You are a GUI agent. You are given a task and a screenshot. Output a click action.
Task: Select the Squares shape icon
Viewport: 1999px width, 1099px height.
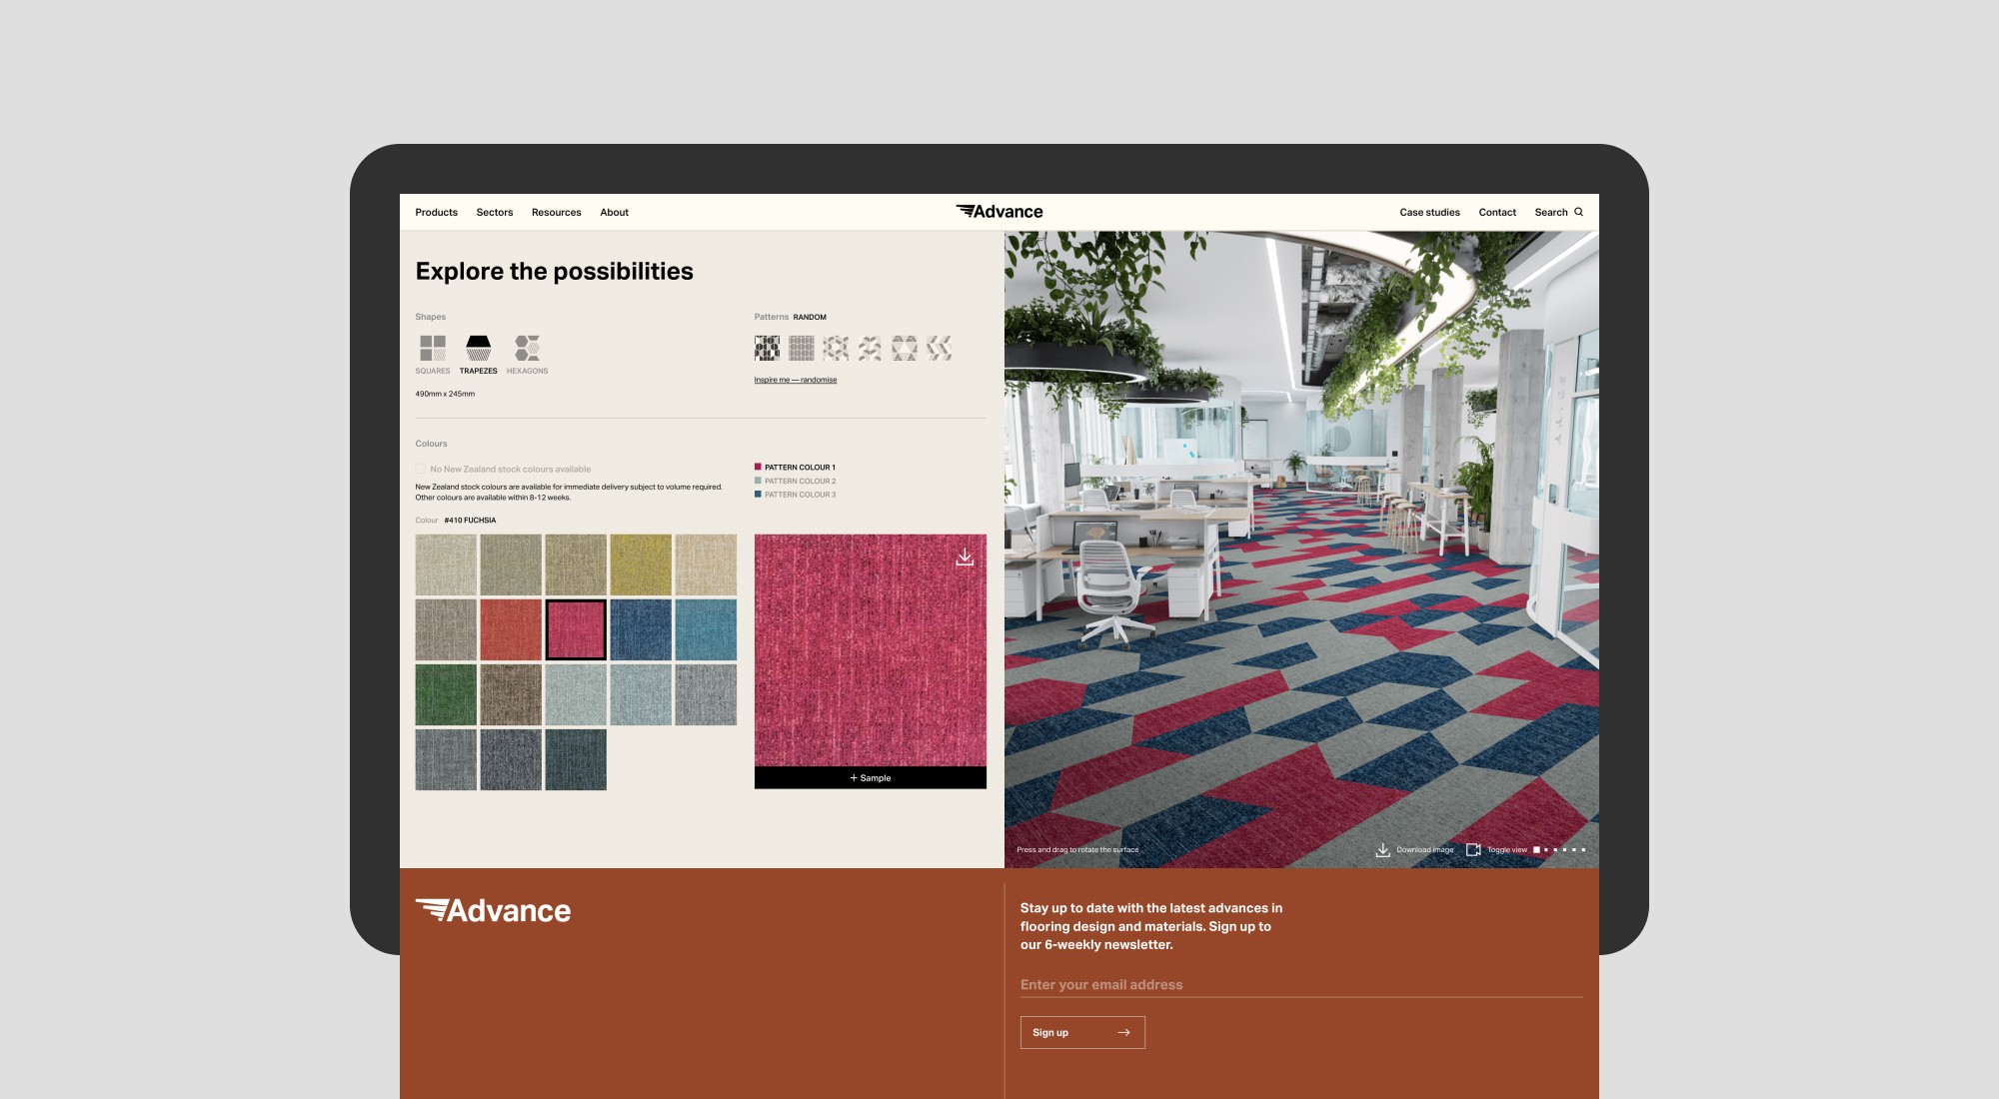tap(433, 348)
